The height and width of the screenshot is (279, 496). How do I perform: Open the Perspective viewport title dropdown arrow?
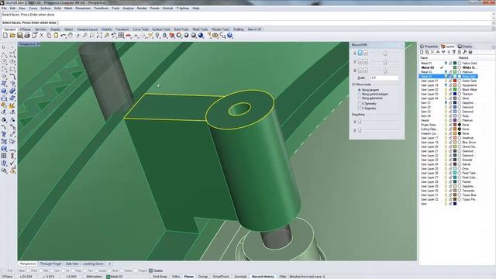(x=38, y=44)
